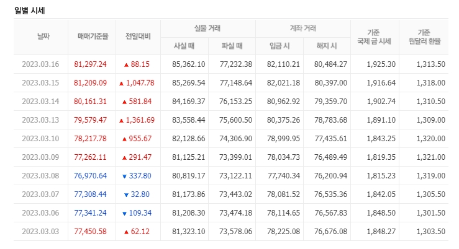
Task: Click the 계좌 거래 group header
Action: pos(303,28)
